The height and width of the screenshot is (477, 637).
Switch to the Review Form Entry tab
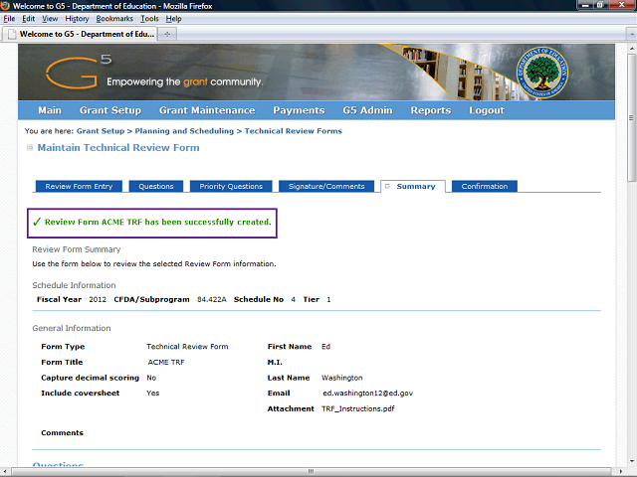(79, 186)
